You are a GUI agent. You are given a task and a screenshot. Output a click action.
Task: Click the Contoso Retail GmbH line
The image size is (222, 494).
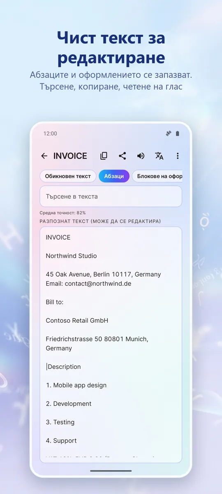(x=77, y=320)
